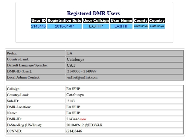Viewport: 189px width, 140px height.
Task: Click the Registration Date column header
Action: pos(64,21)
